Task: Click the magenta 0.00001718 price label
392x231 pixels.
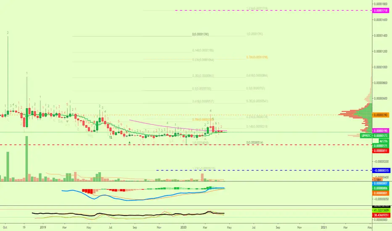Action: coord(381,10)
